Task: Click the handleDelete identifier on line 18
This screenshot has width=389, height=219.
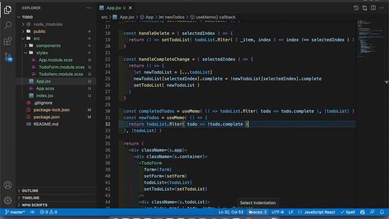Action: tap(154, 33)
